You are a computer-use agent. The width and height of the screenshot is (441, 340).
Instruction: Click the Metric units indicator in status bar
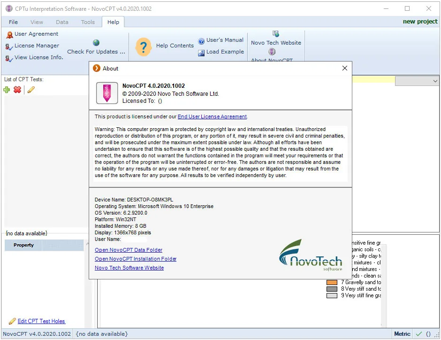pos(402,334)
